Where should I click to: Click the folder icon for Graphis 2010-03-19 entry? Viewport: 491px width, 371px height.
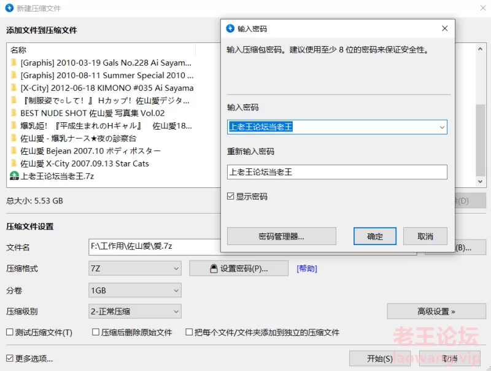pyautogui.click(x=14, y=63)
